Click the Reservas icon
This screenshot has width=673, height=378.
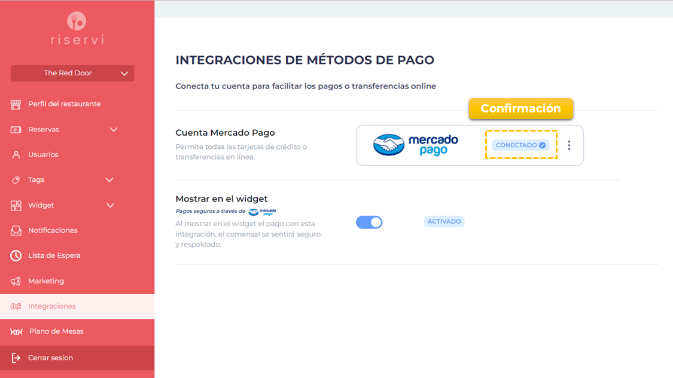coord(16,130)
